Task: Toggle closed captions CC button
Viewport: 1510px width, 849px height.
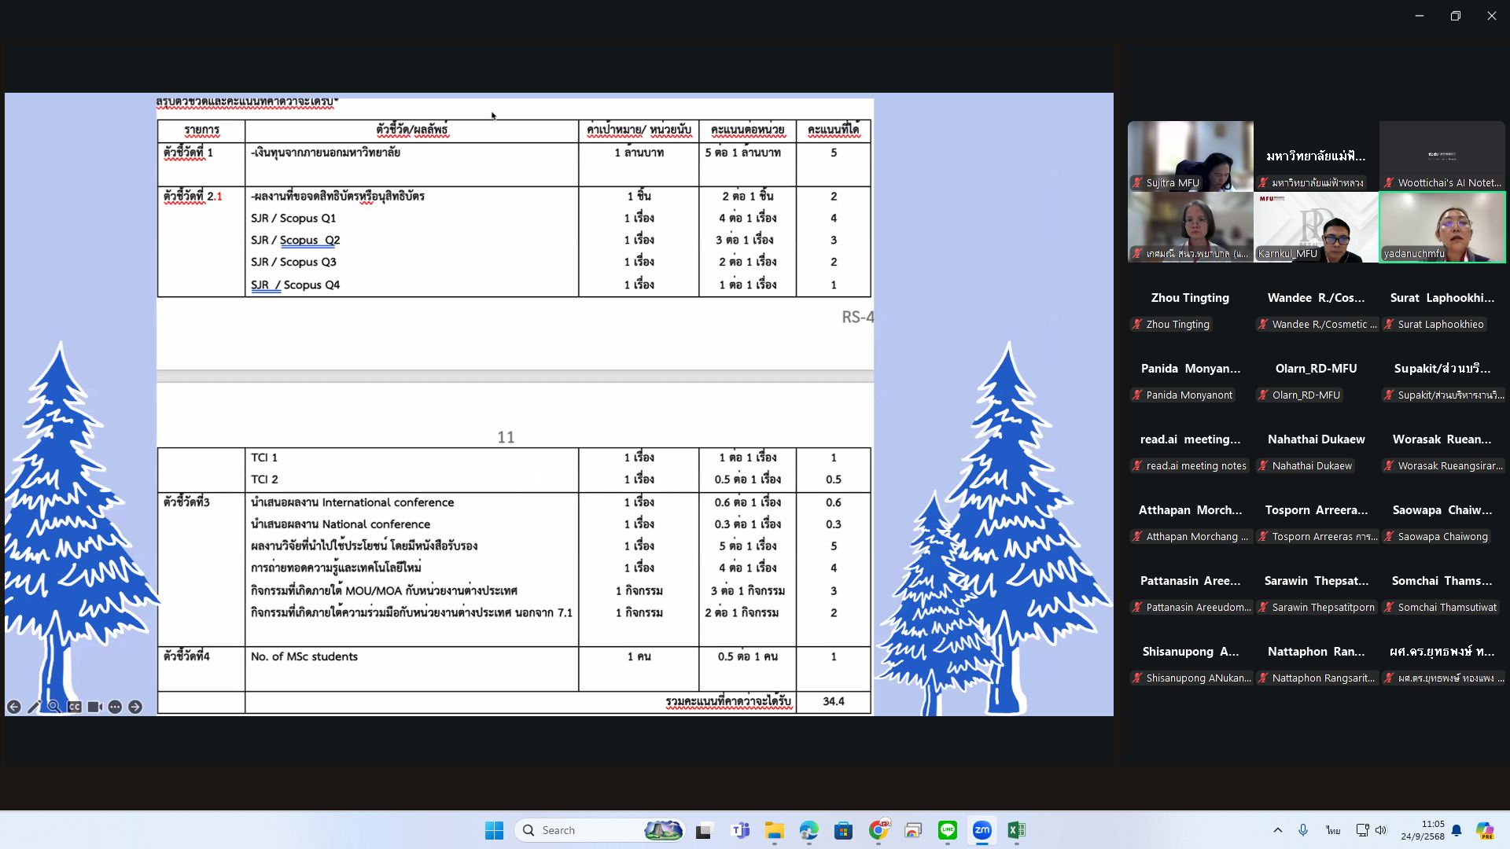Action: [x=74, y=707]
